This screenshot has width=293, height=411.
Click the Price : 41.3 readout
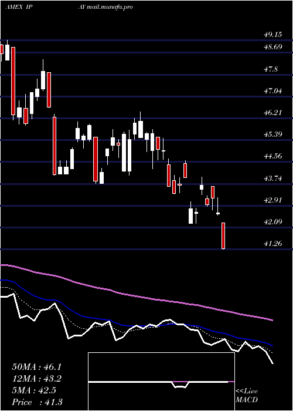tap(37, 402)
